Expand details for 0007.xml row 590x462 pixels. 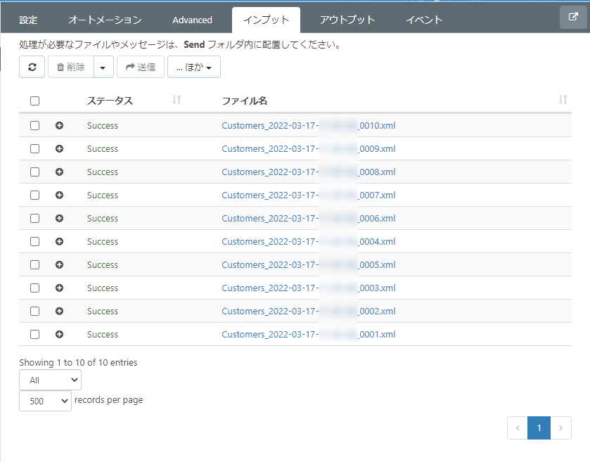point(59,195)
